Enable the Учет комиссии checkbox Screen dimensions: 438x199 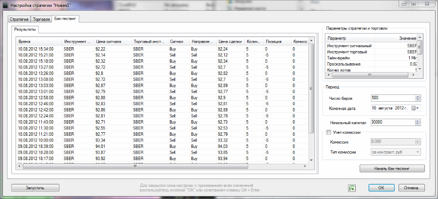coord(328,132)
